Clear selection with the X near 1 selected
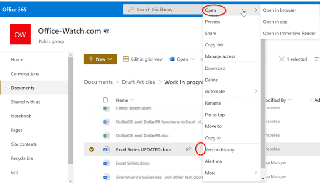Image resolution: width=320 pixels, height=183 pixels. [x=281, y=59]
